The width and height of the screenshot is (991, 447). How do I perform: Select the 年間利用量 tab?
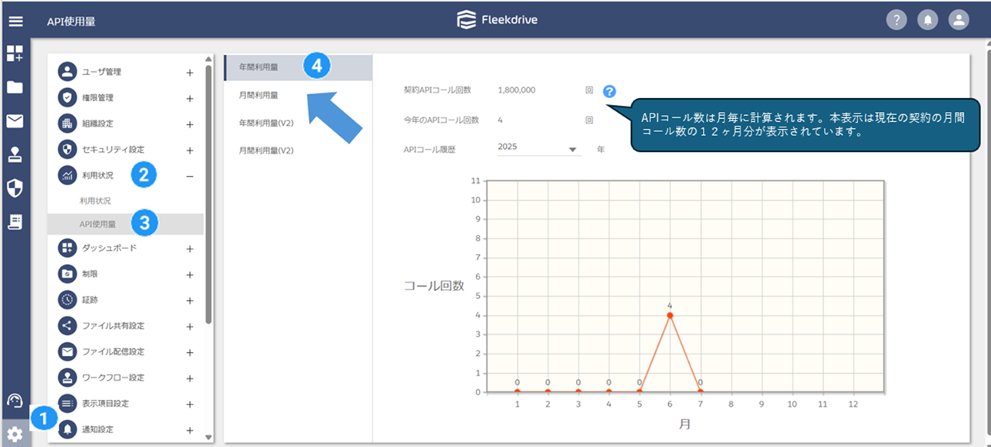[298, 67]
